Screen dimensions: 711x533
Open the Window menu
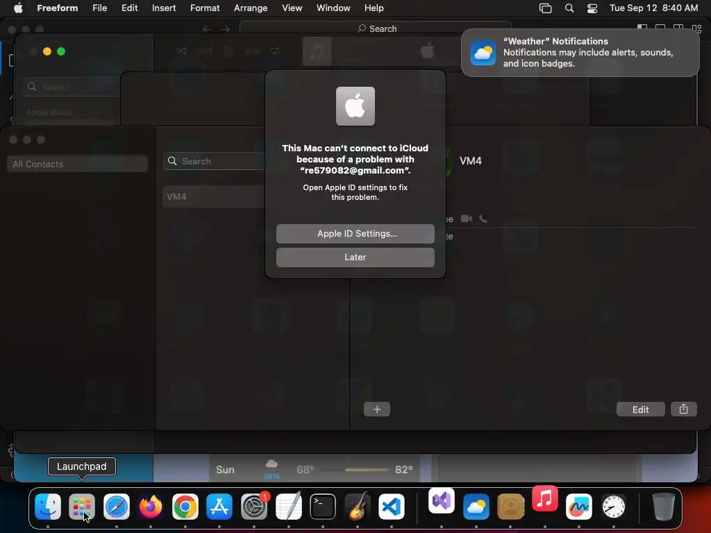click(333, 8)
